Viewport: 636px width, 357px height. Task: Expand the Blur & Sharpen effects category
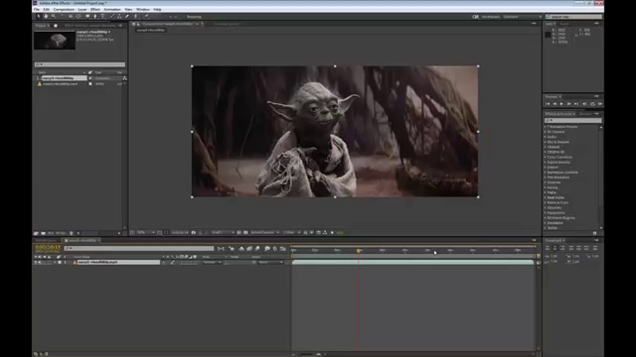pyautogui.click(x=545, y=142)
